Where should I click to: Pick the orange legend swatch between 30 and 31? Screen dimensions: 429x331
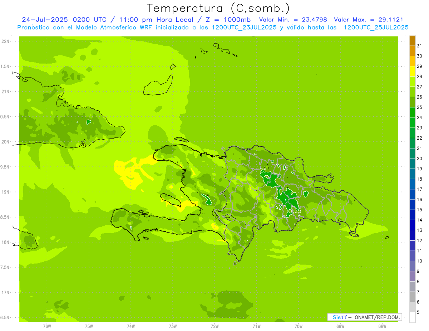tap(412, 51)
